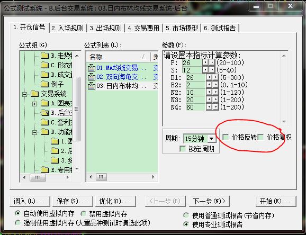Click the 优化(O)... button
Screen dimensions: 306x235
pyautogui.click(x=115, y=201)
